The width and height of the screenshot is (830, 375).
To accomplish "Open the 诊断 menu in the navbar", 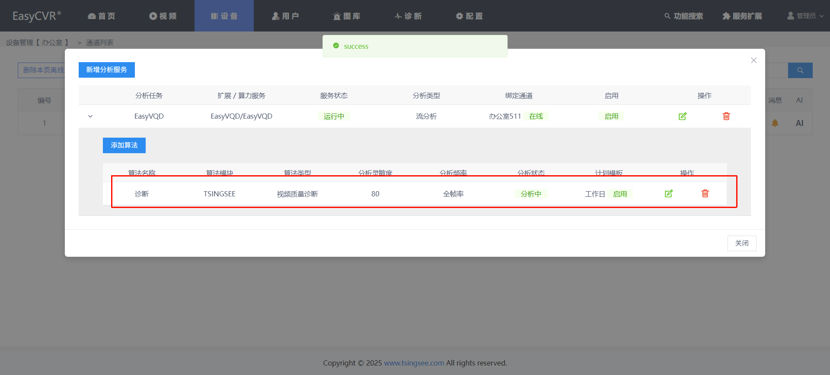I will 408,16.
